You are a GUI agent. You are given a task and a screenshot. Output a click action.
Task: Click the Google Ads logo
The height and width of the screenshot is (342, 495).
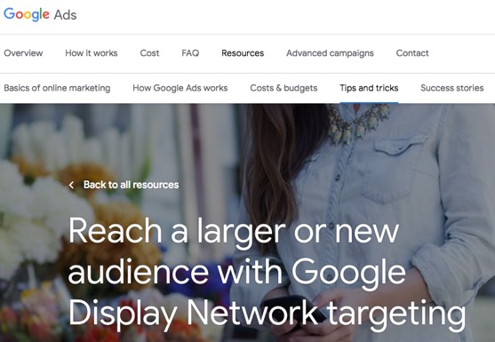click(40, 14)
